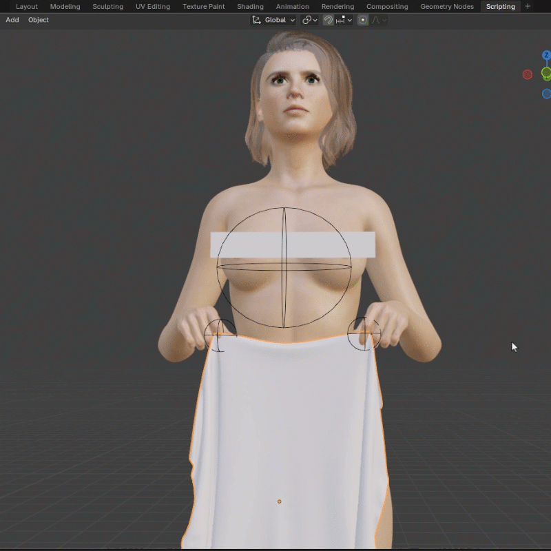Switch to the Shading workspace tab
551x551 pixels.
click(250, 6)
